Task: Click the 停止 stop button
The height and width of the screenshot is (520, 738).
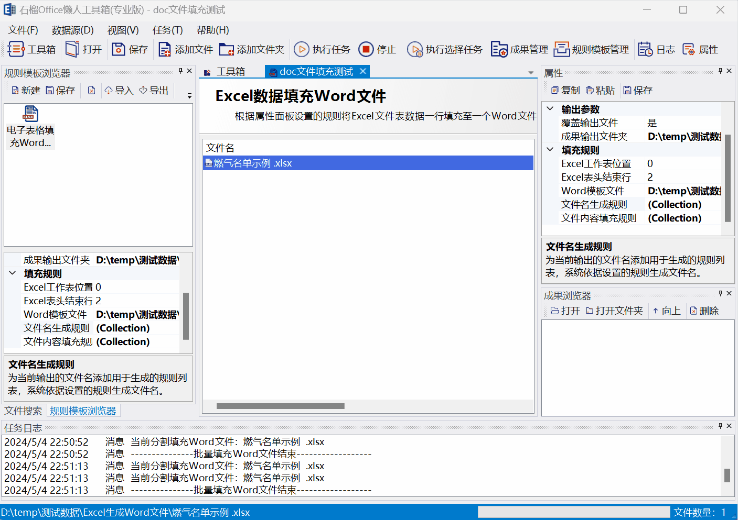Action: (x=377, y=49)
